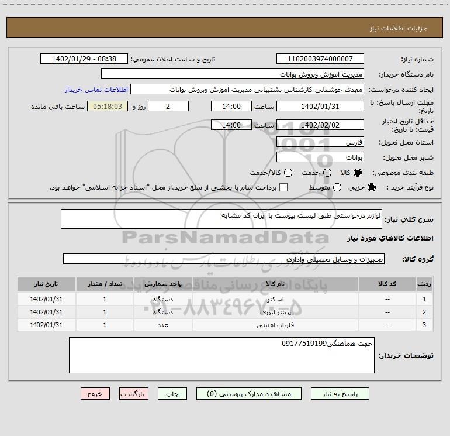Select the جزیی purchase type radio
This screenshot has height=436, width=450.
[x=371, y=187]
